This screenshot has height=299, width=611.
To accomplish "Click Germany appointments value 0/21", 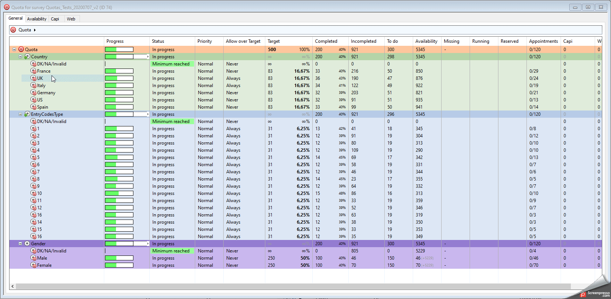I will [x=534, y=92].
